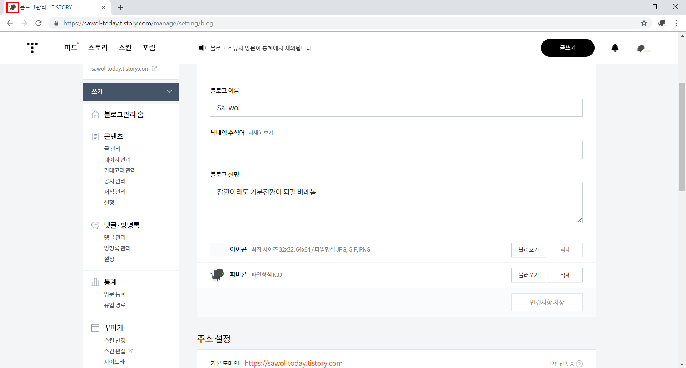This screenshot has width=686, height=368.
Task: Click the scrollbar down arrow
Action: 682,364
